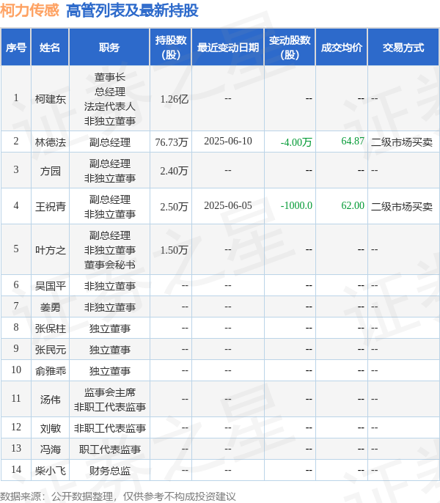
Task: Click the 62.00 average price
Action: [353, 205]
